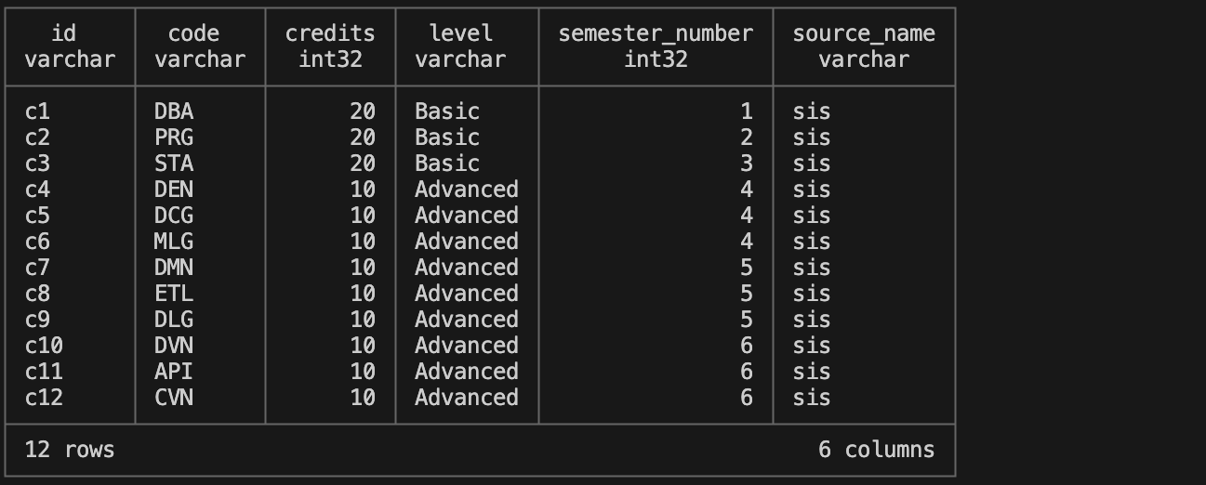1206x485 pixels.
Task: Click the MLG code cell
Action: point(174,242)
